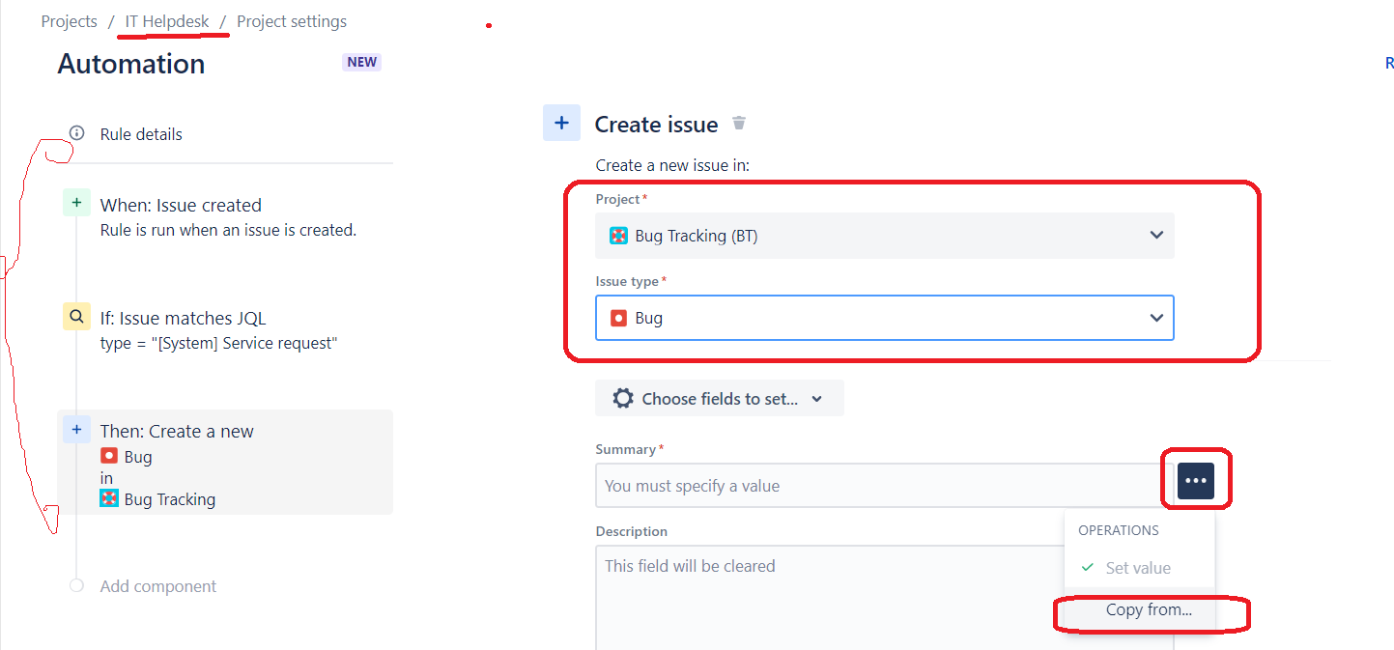
Task: Click the Create issue heading text
Action: 656,125
